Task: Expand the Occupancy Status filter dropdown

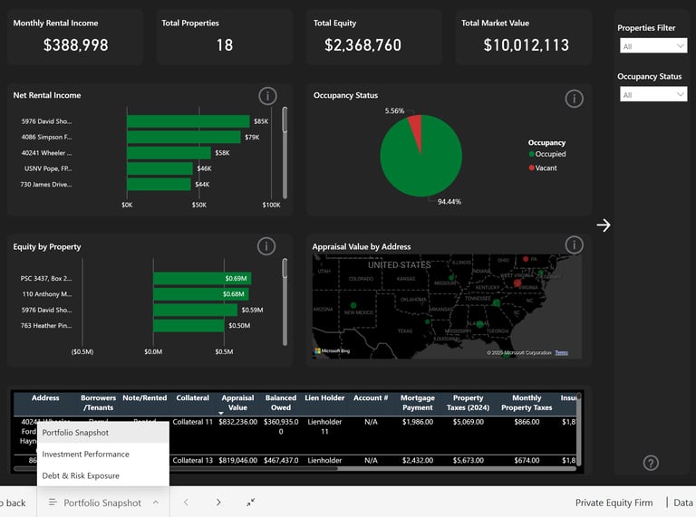Action: [x=653, y=94]
